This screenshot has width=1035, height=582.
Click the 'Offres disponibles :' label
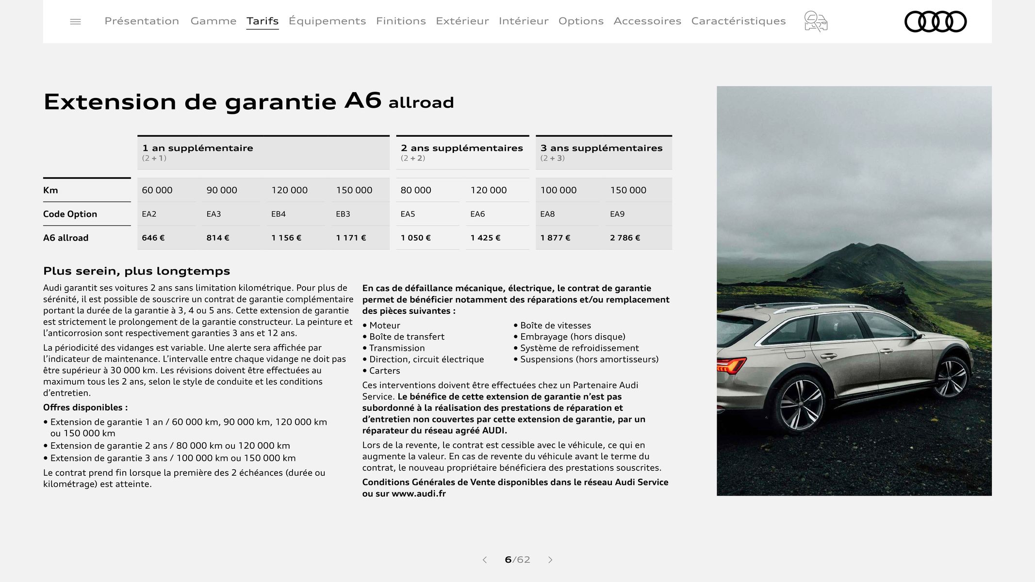point(85,407)
